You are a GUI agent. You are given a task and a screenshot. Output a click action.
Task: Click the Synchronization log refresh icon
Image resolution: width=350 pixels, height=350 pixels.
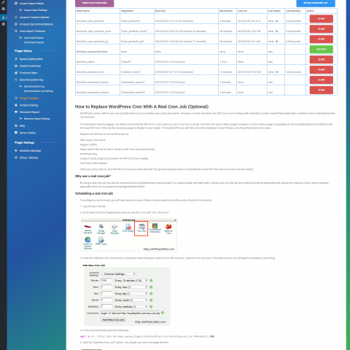click(16, 79)
